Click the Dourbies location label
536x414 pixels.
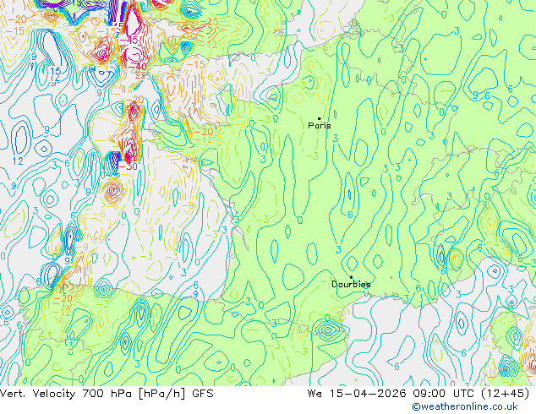(351, 284)
